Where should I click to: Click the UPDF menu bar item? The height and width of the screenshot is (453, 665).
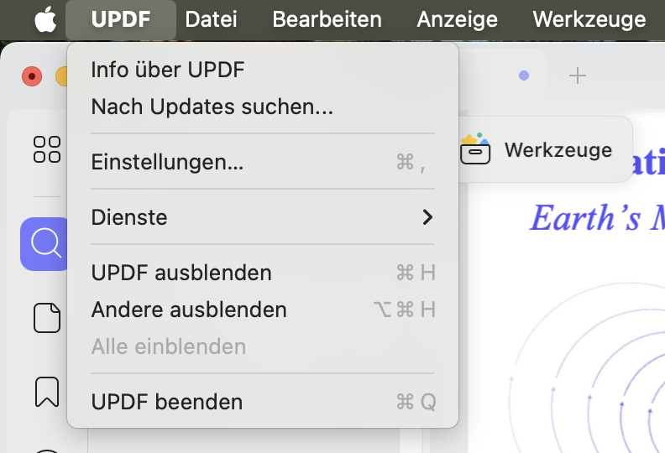coord(121,19)
